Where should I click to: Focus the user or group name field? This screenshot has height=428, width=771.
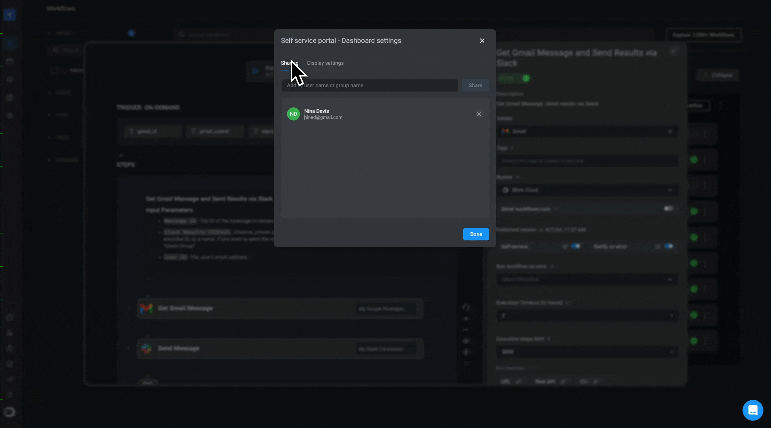(x=369, y=86)
